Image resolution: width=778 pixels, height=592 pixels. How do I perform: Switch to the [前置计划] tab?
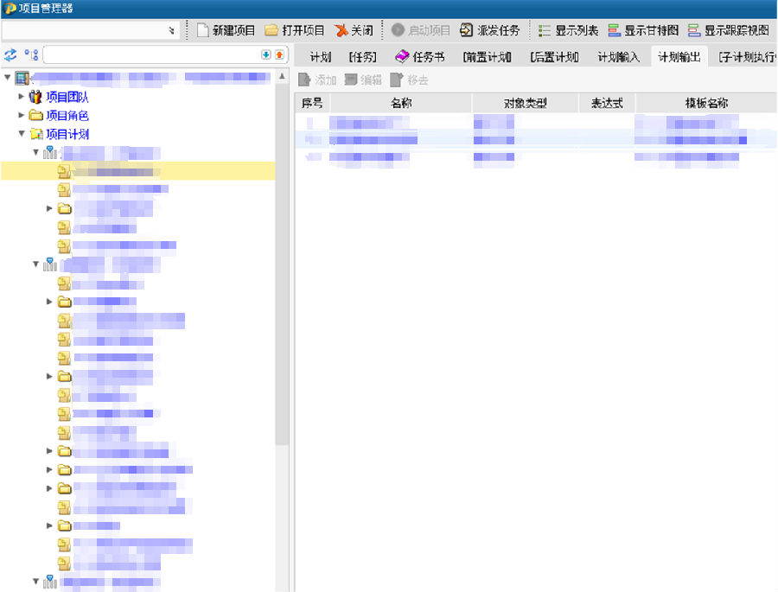click(487, 57)
